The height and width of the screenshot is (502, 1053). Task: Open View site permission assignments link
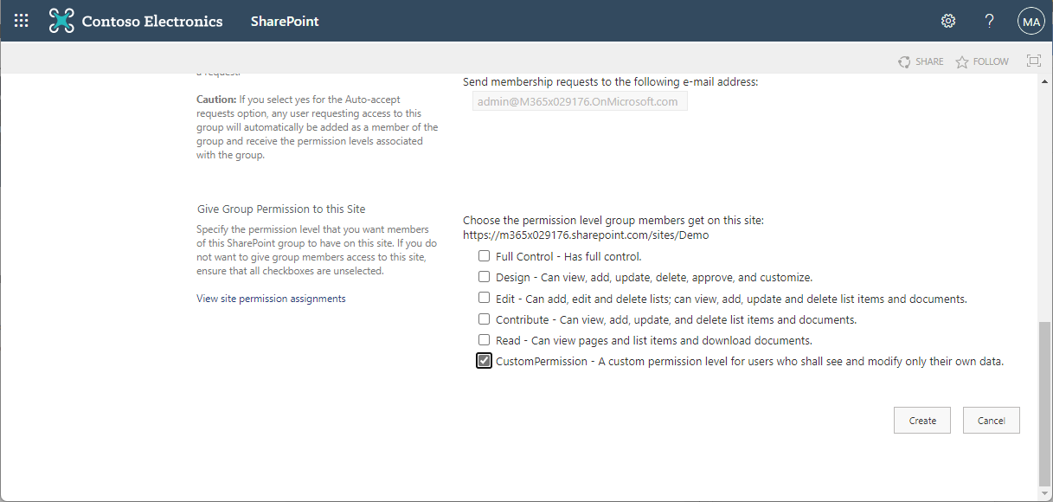pyautogui.click(x=271, y=299)
